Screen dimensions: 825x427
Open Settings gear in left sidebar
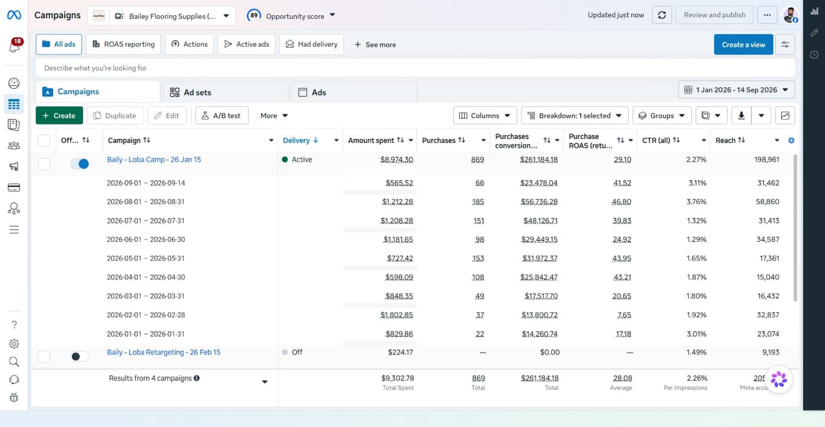[x=14, y=343]
